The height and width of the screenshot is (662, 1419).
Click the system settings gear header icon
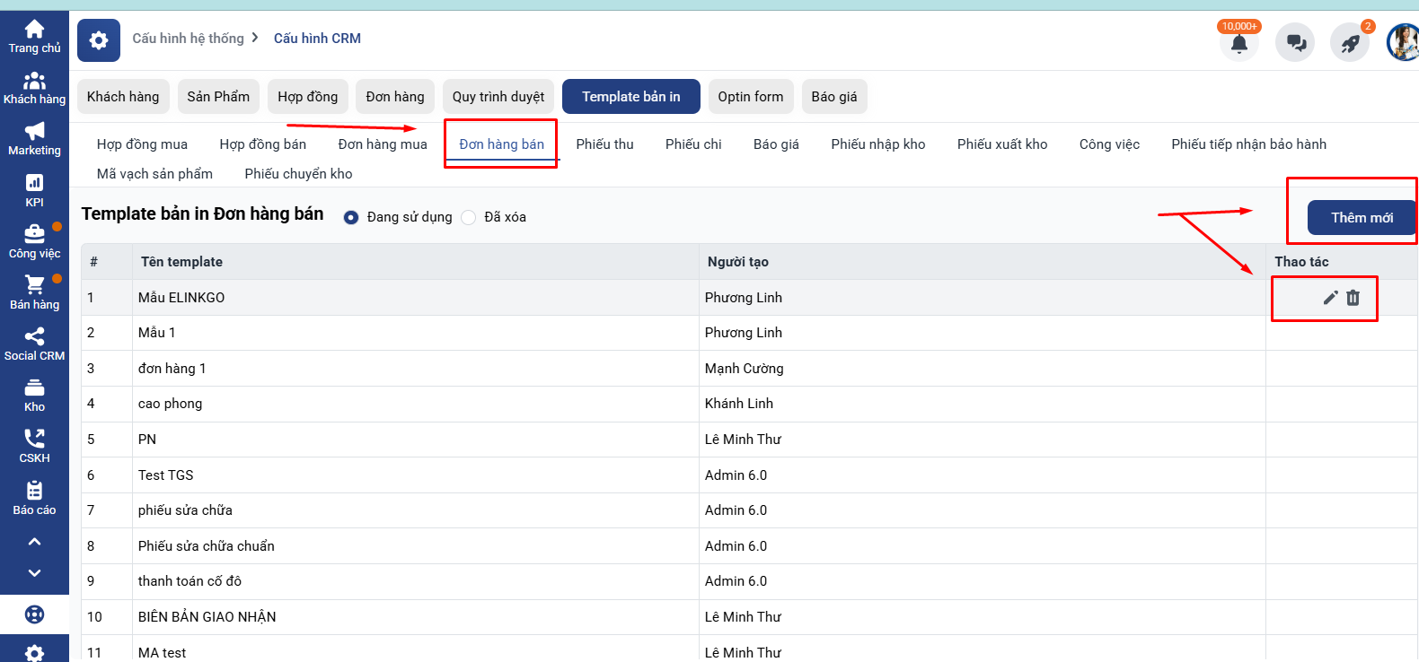99,40
